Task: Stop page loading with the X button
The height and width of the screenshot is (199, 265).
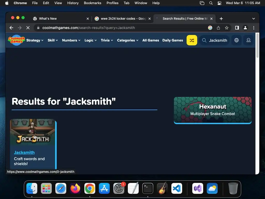Action: [x=28, y=28]
